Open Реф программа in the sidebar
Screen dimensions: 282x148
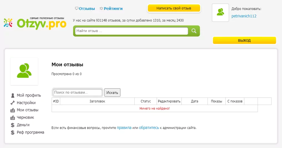tap(31, 132)
